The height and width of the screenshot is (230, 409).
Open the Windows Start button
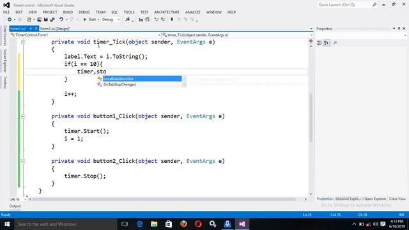click(7, 224)
